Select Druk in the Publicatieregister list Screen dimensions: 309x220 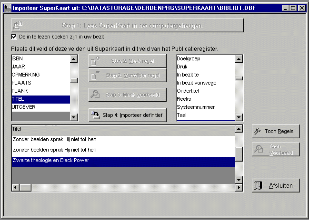[x=206, y=67]
